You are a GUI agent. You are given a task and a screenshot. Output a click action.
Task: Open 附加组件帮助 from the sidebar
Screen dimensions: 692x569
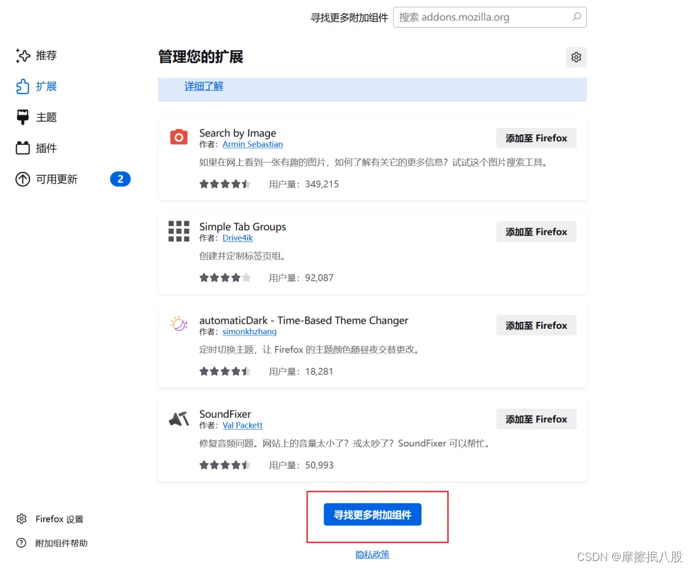(62, 543)
